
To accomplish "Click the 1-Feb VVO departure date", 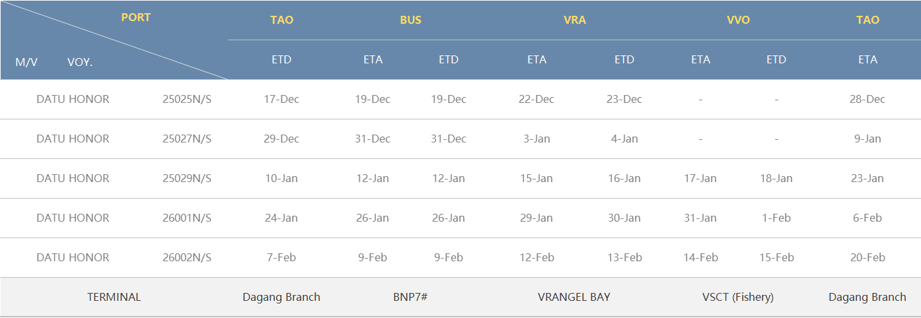I will coord(776,218).
